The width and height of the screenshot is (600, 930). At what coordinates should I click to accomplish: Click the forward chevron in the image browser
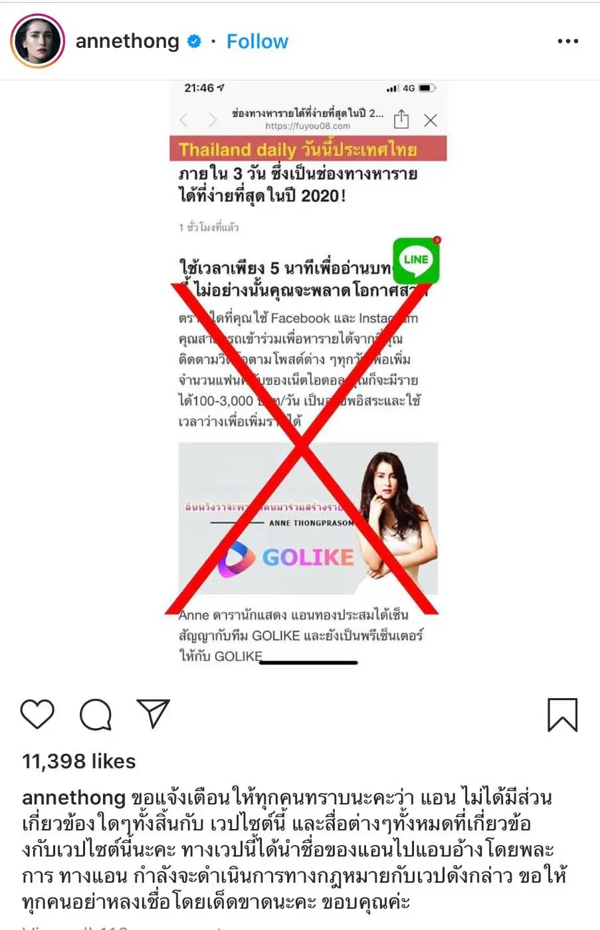[x=213, y=120]
